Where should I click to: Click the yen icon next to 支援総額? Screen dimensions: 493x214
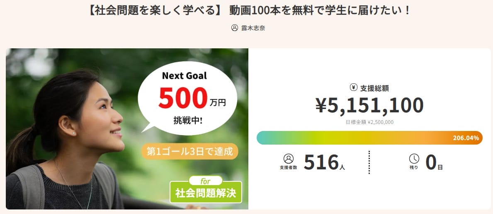354,87
